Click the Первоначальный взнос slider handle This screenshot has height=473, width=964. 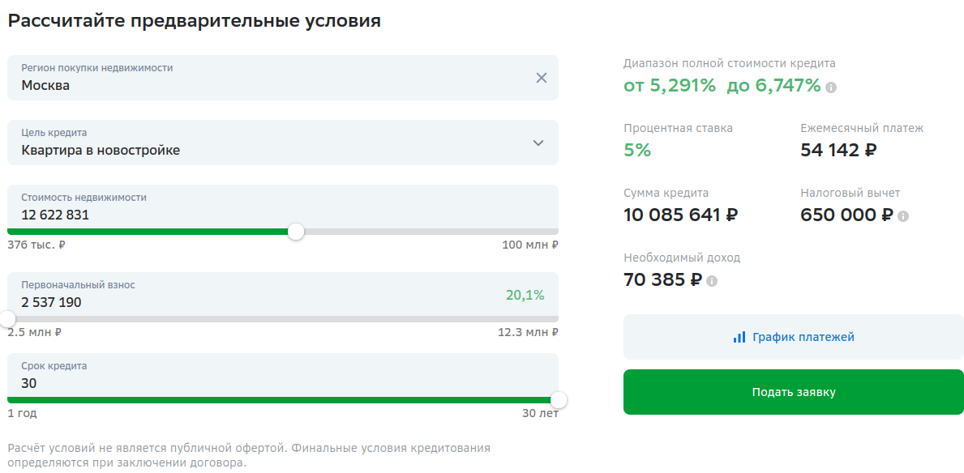7,319
